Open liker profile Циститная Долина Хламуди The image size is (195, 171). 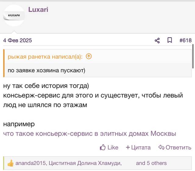[85, 163]
